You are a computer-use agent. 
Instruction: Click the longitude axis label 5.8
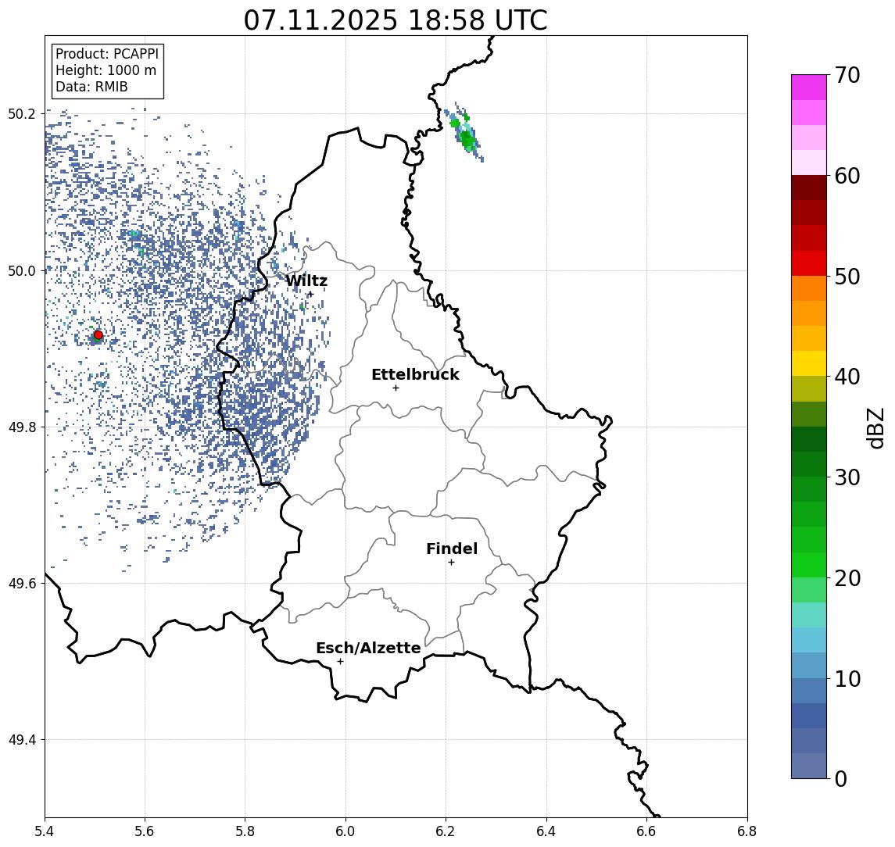tap(245, 831)
